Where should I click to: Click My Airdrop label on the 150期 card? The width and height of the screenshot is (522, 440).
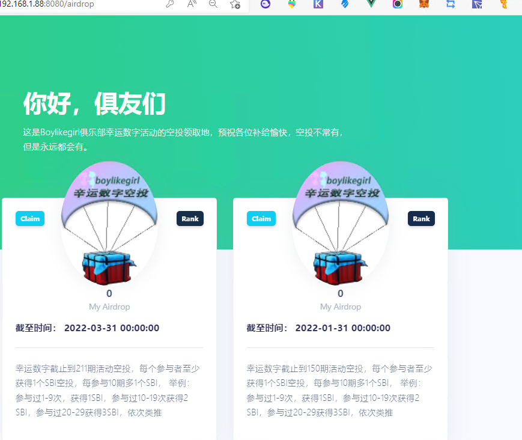click(341, 307)
